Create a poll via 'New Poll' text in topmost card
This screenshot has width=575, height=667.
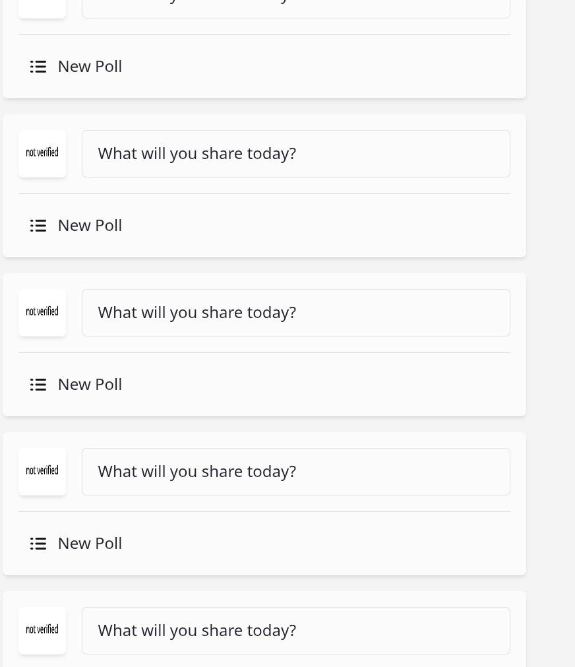(x=90, y=67)
